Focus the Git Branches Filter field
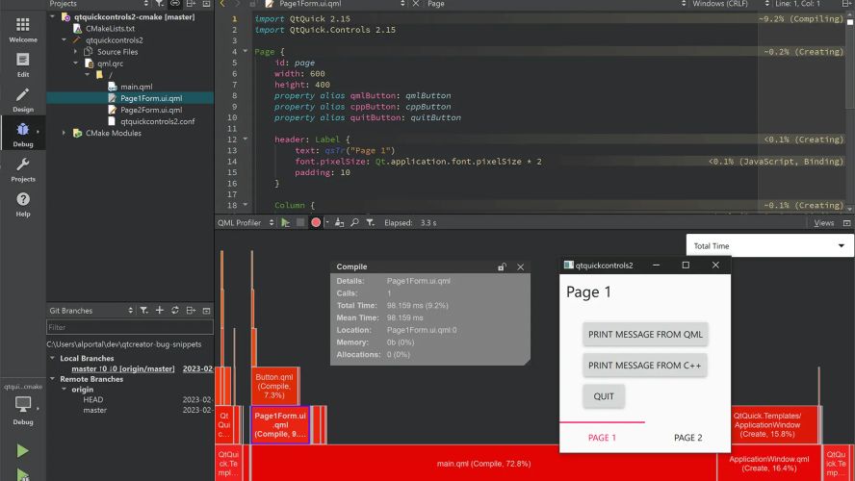855x481 pixels. (130, 327)
